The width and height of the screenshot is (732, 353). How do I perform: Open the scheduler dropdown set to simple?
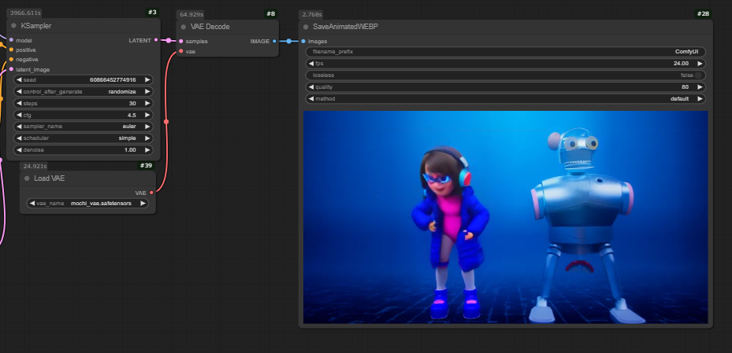pos(83,138)
